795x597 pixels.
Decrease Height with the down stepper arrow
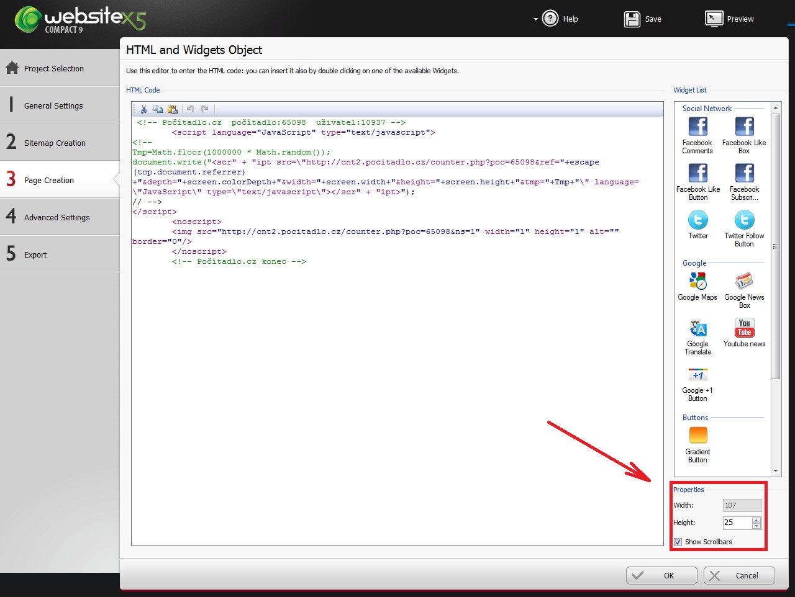tap(756, 526)
